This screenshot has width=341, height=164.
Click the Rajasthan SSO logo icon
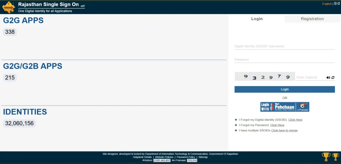[9, 7]
